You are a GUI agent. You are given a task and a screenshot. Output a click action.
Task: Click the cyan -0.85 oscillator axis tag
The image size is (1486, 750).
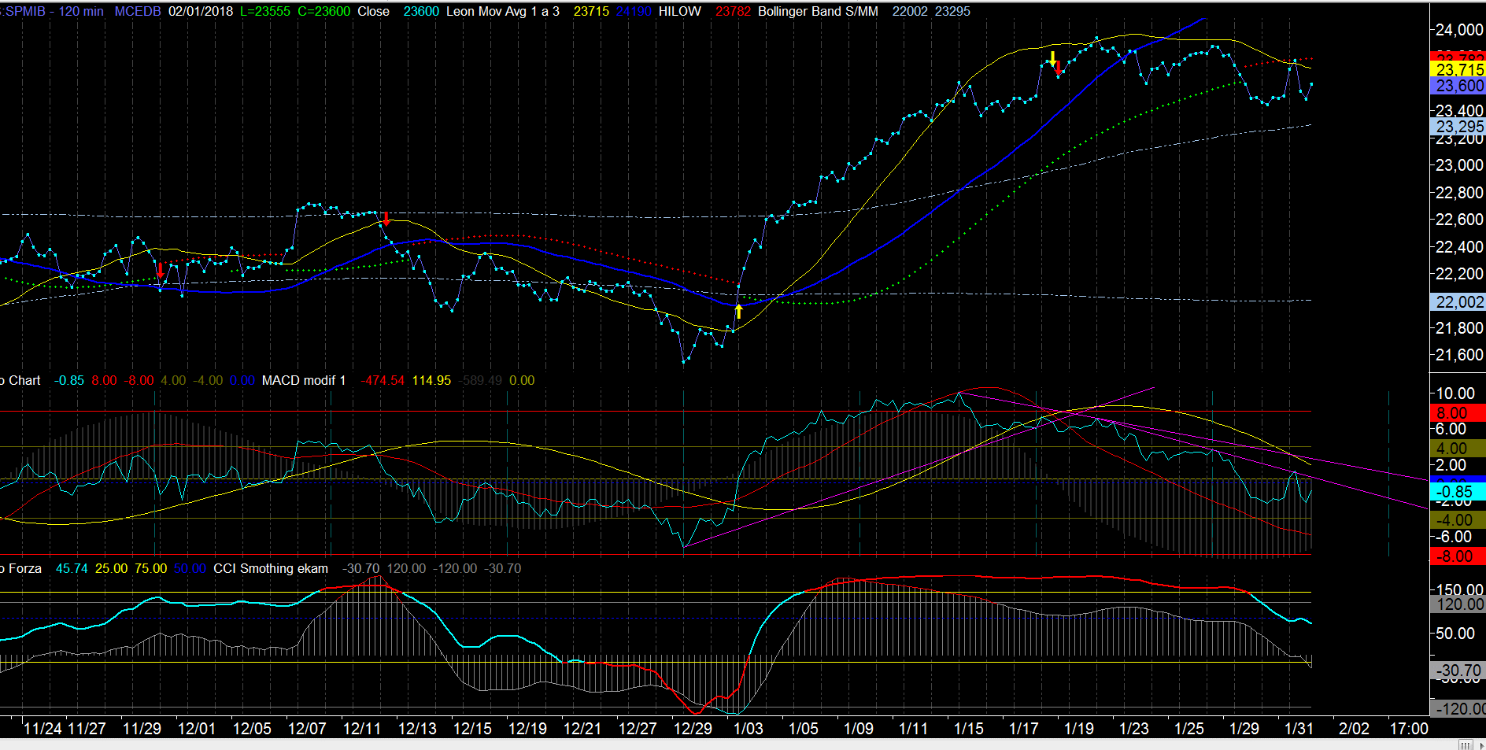coord(1458,492)
